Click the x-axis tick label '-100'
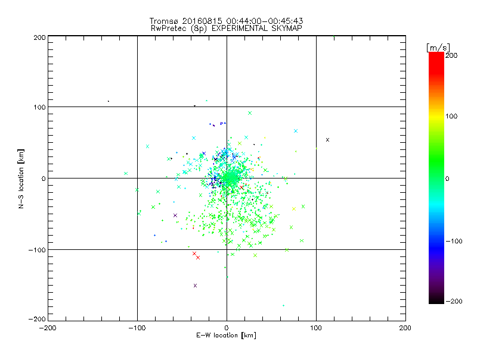 click(x=137, y=328)
